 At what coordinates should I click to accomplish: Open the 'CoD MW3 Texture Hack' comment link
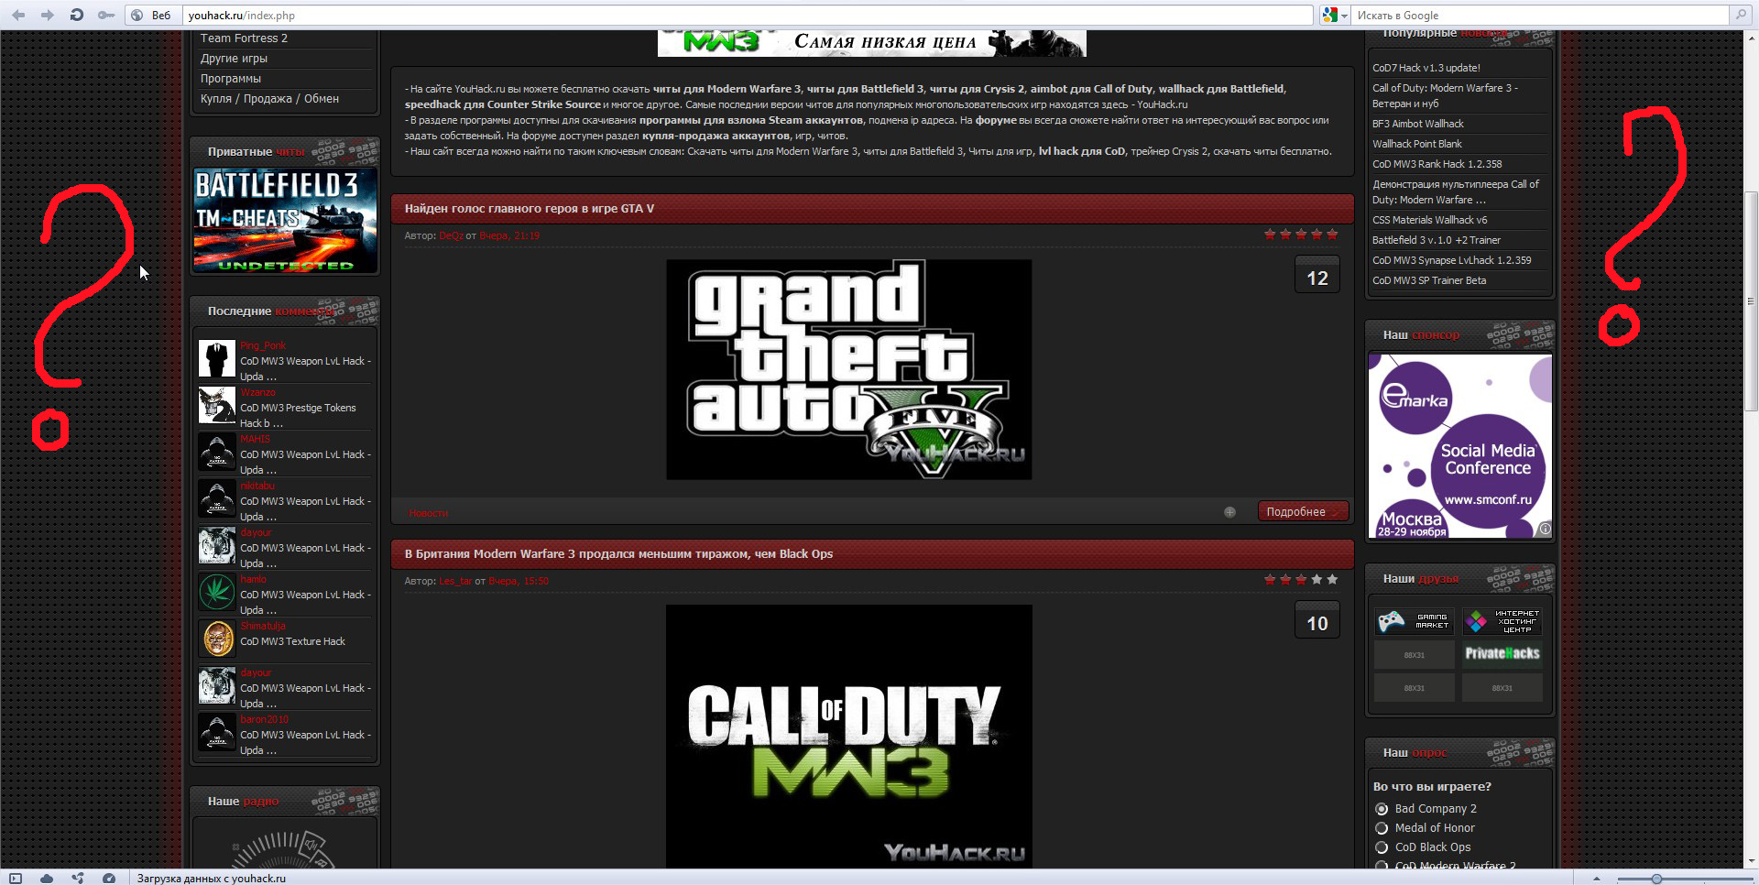coord(292,641)
